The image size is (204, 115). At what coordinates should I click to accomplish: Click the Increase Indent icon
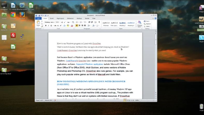[92, 22]
